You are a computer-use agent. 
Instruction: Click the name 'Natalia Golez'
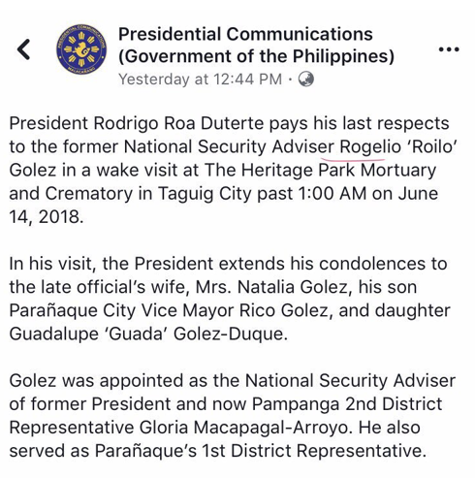pos(292,287)
